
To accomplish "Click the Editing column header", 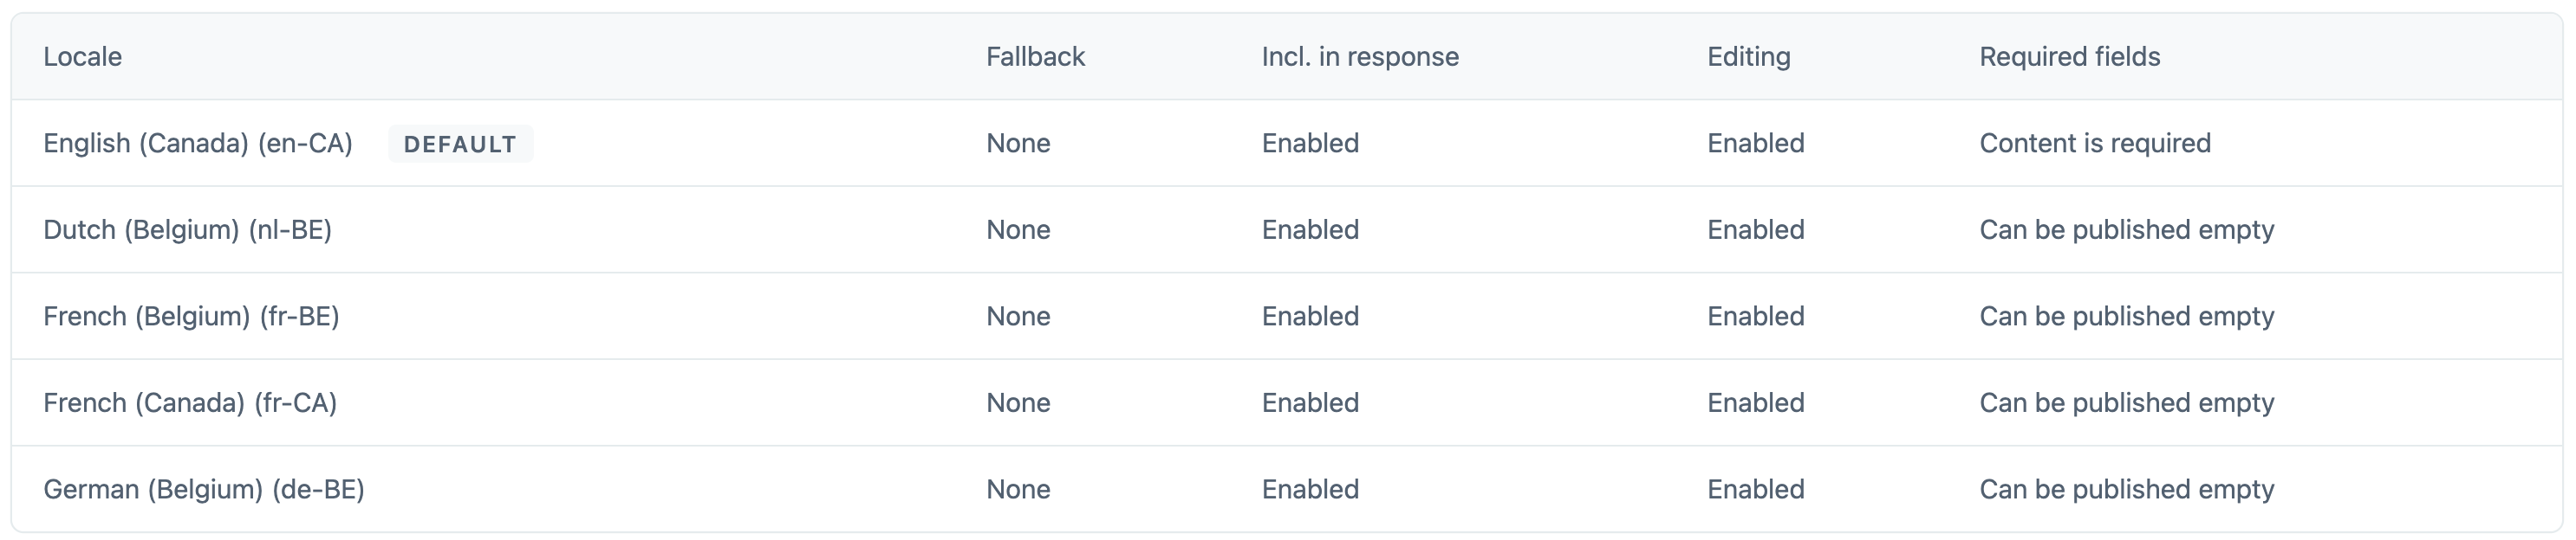I will pyautogui.click(x=1749, y=57).
